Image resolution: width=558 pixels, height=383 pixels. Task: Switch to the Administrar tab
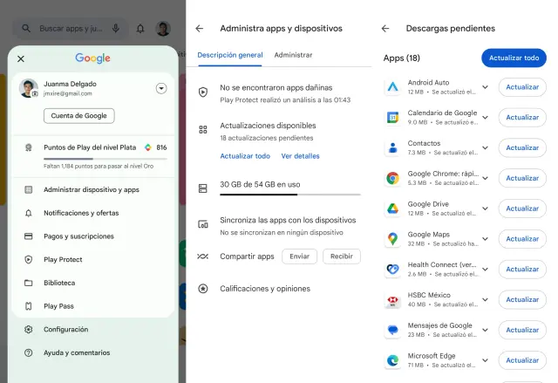pyautogui.click(x=293, y=55)
